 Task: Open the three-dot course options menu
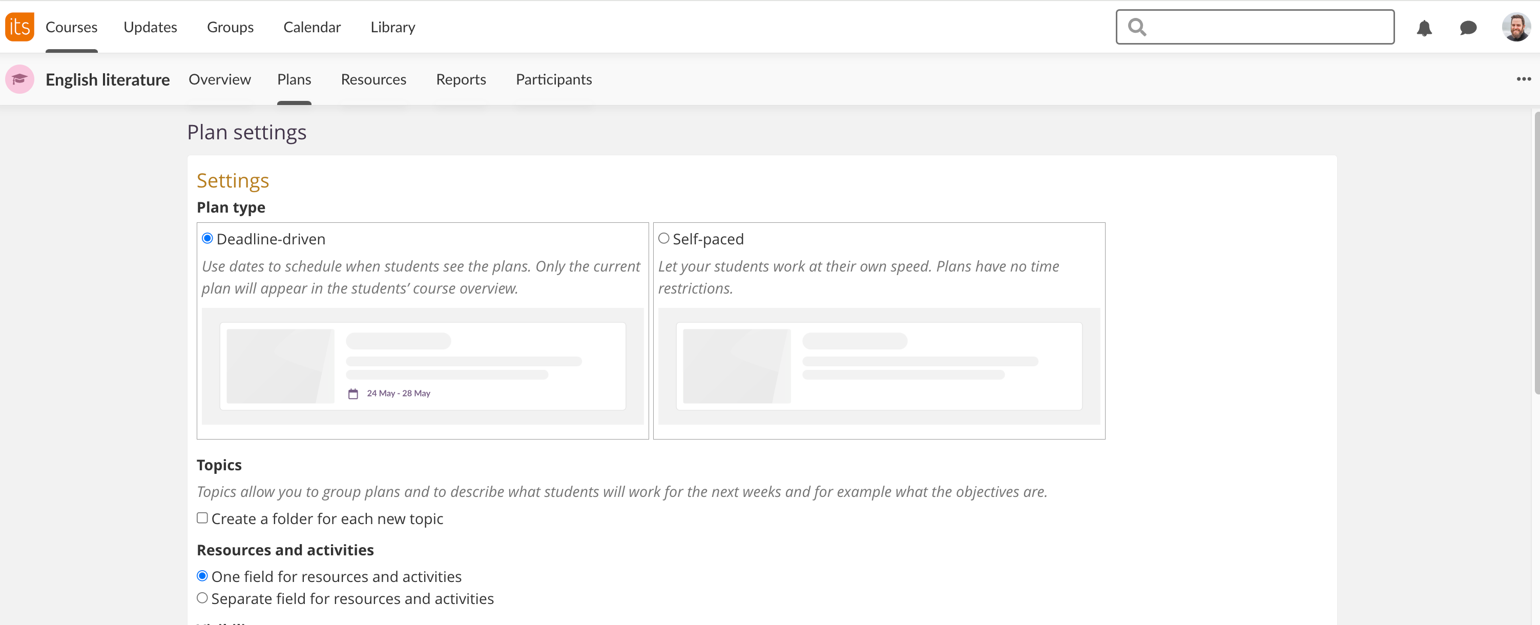(x=1523, y=79)
